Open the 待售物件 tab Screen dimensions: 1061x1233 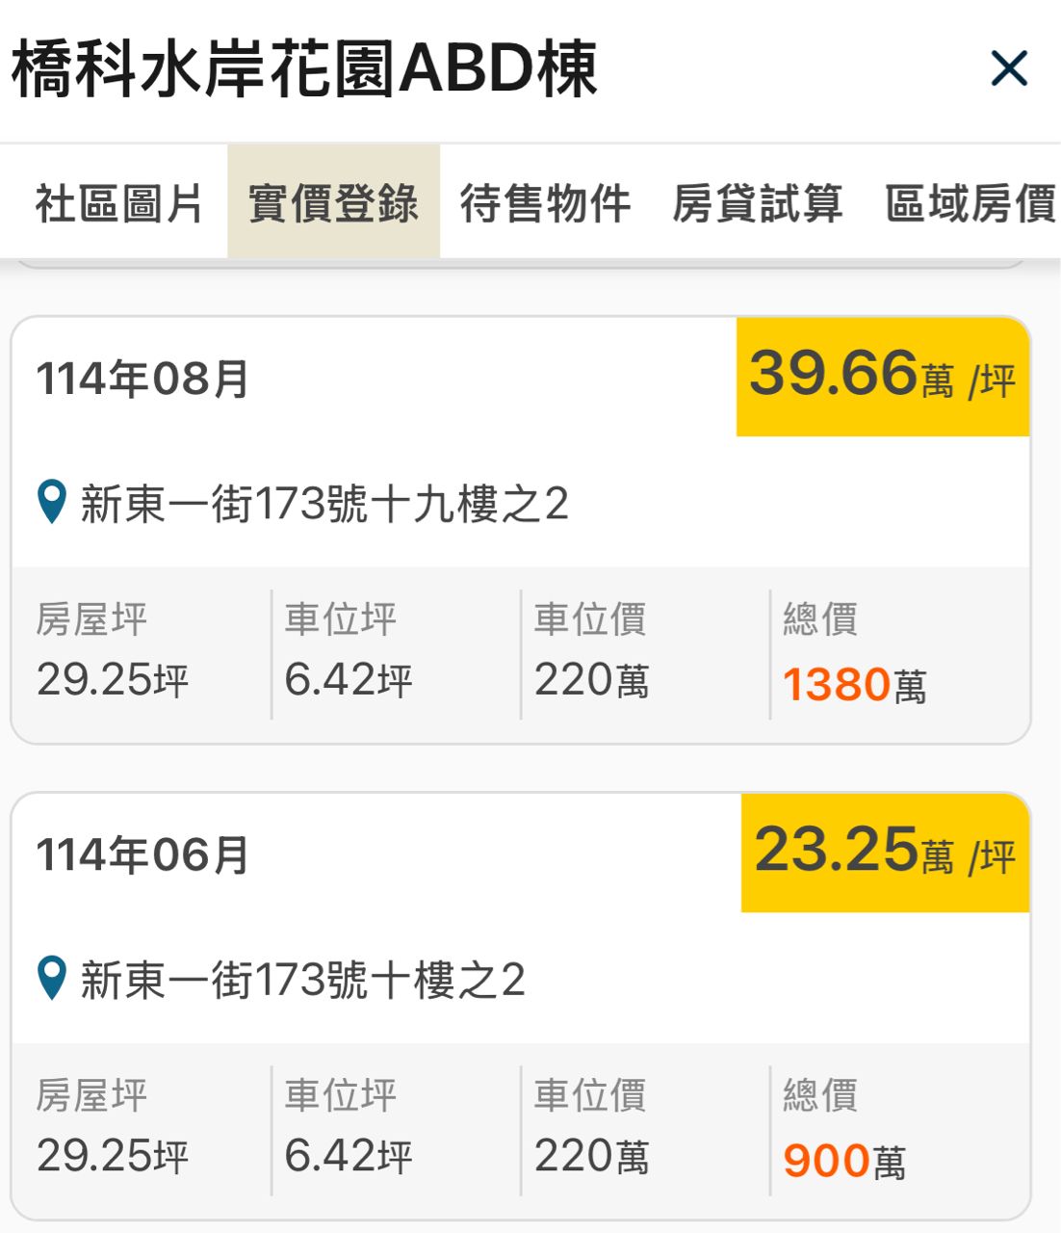pyautogui.click(x=545, y=203)
